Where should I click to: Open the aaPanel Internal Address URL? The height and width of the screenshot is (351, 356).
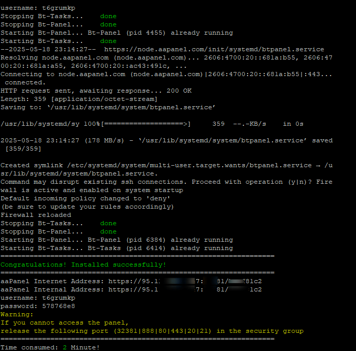point(185,289)
